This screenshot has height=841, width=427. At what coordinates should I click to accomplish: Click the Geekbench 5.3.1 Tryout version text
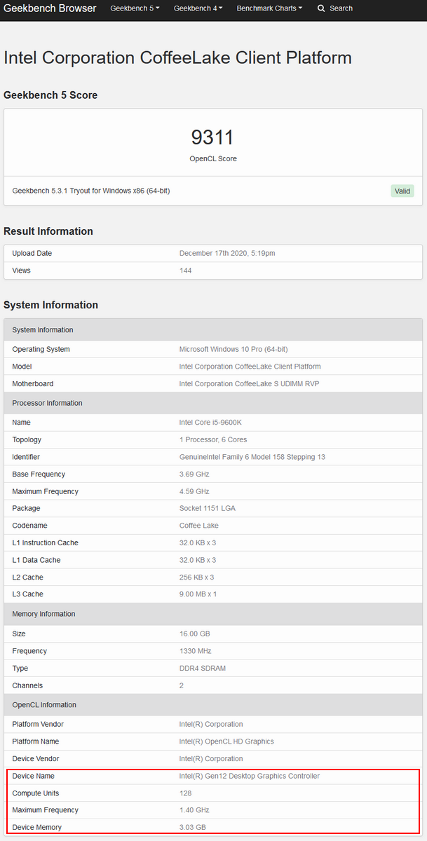pyautogui.click(x=91, y=191)
